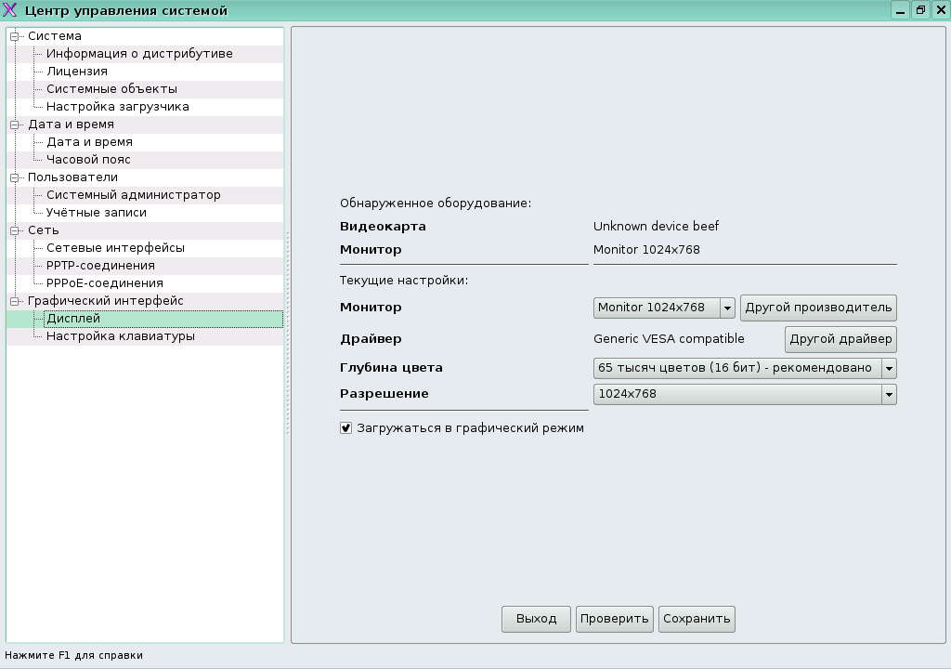Click the X application icon in title bar
The height and width of the screenshot is (669, 951).
(11, 10)
